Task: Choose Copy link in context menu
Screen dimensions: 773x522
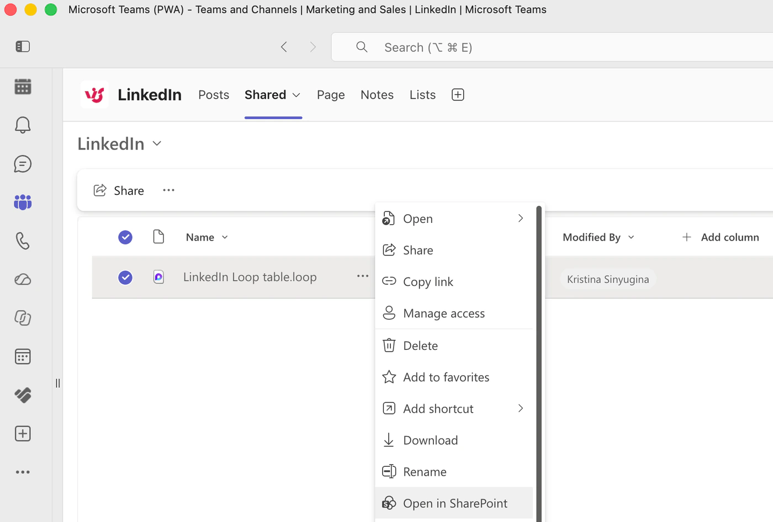Action: [x=454, y=282]
